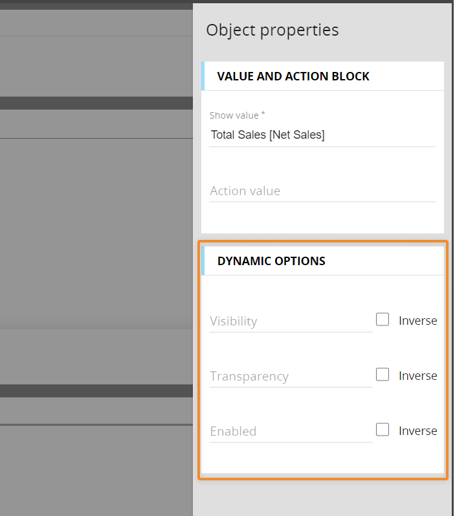
Task: Tick the Inverse checkbox beside Visibility
Action: (383, 319)
